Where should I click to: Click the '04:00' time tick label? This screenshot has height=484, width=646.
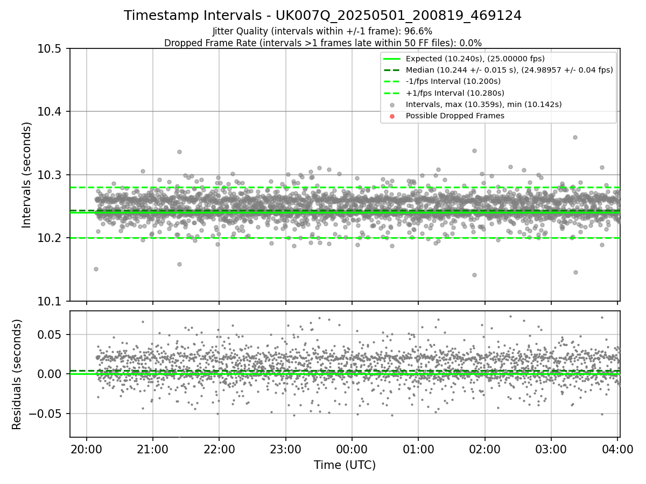point(617,449)
